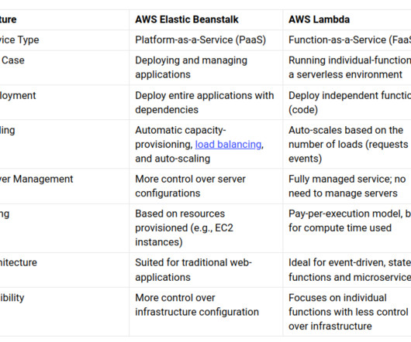This screenshot has height=342, width=411.
Task: Click Suited for traditional web-applications cell
Action: [x=193, y=270]
